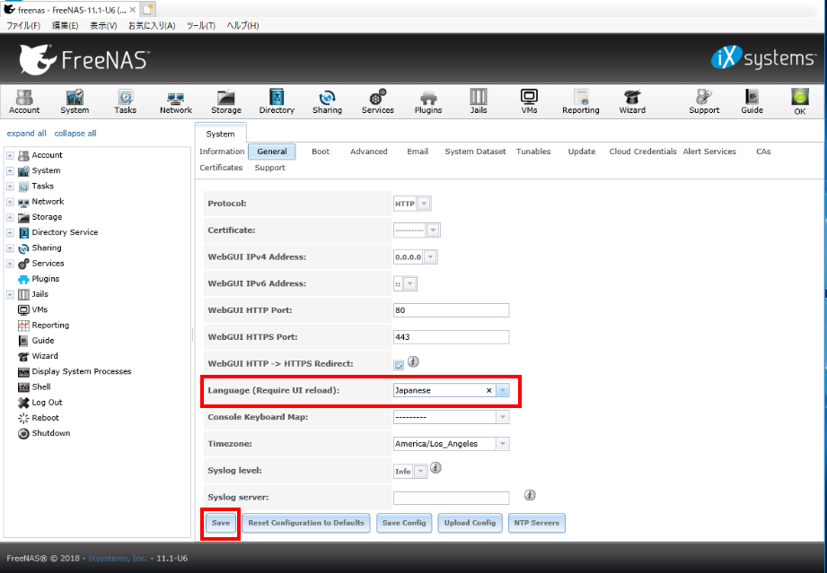Screen dimensions: 827x573
Task: Open Account in top toolbar
Action: point(24,101)
